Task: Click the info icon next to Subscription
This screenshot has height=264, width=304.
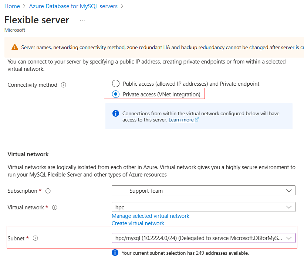Action: pyautogui.click(x=48, y=191)
